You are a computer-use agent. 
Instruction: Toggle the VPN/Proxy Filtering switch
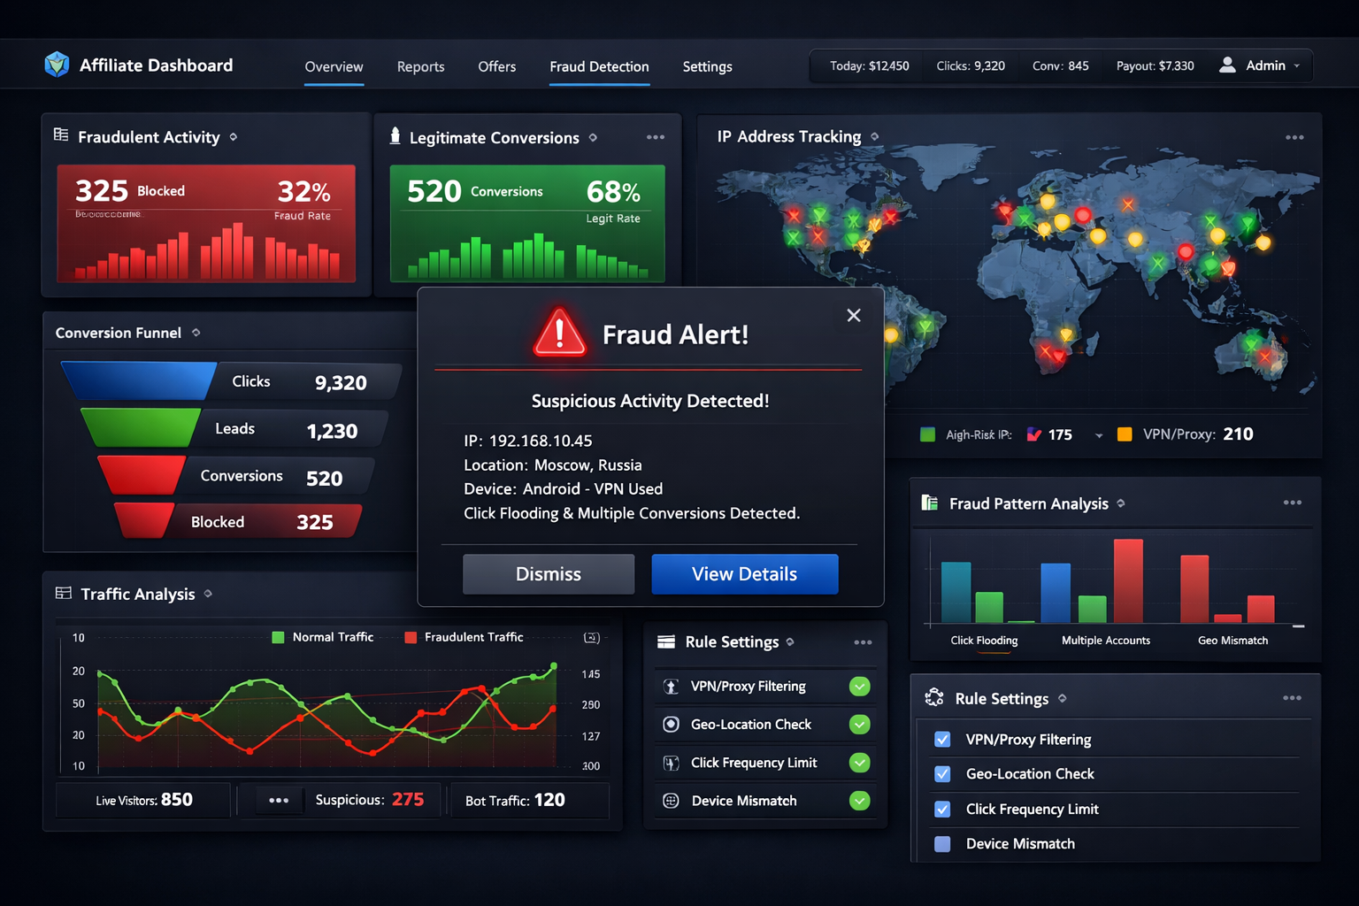859,686
